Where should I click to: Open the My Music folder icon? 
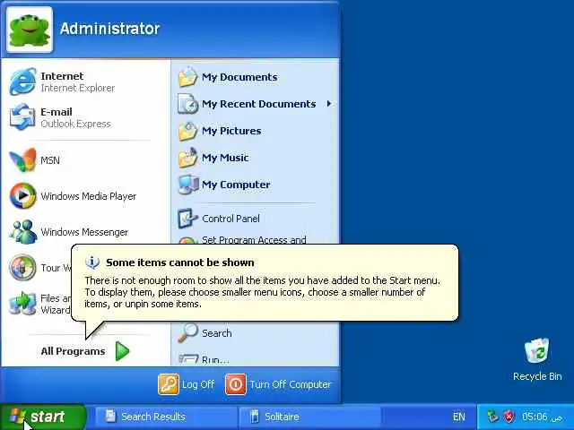188,158
